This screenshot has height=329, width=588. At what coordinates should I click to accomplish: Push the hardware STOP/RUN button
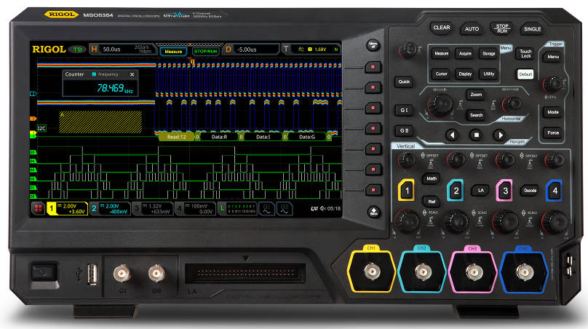502,28
